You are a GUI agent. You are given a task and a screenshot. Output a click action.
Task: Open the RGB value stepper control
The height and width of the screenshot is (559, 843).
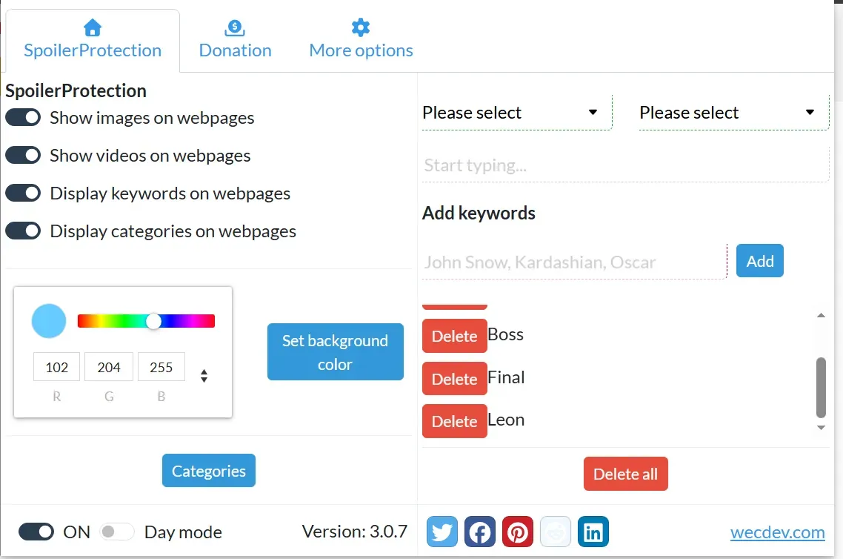coord(204,376)
